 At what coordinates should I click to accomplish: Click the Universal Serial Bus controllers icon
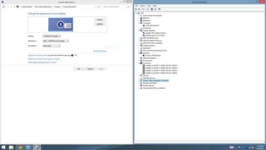pyautogui.click(x=141, y=88)
